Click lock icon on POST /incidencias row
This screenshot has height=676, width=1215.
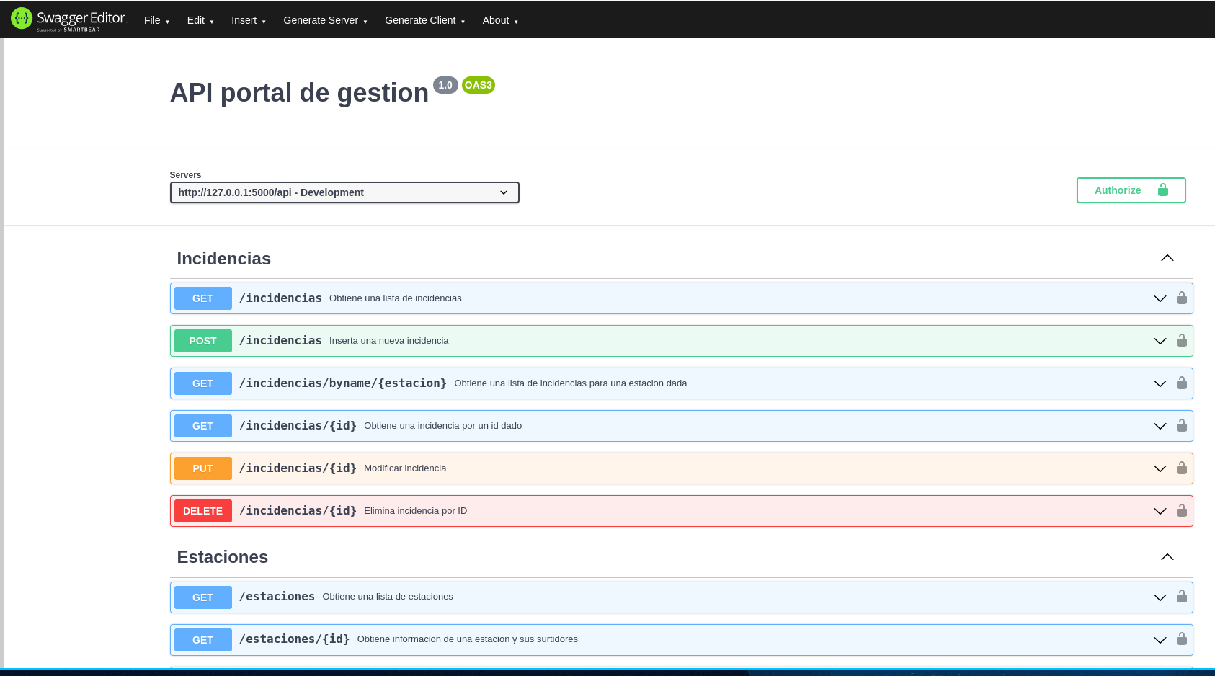click(1182, 340)
